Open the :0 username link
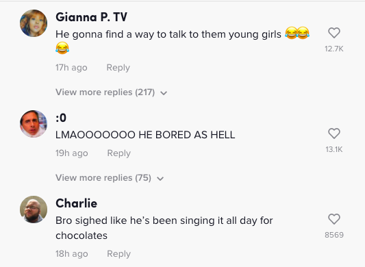Image resolution: width=365 pixels, height=267 pixels. (61, 118)
